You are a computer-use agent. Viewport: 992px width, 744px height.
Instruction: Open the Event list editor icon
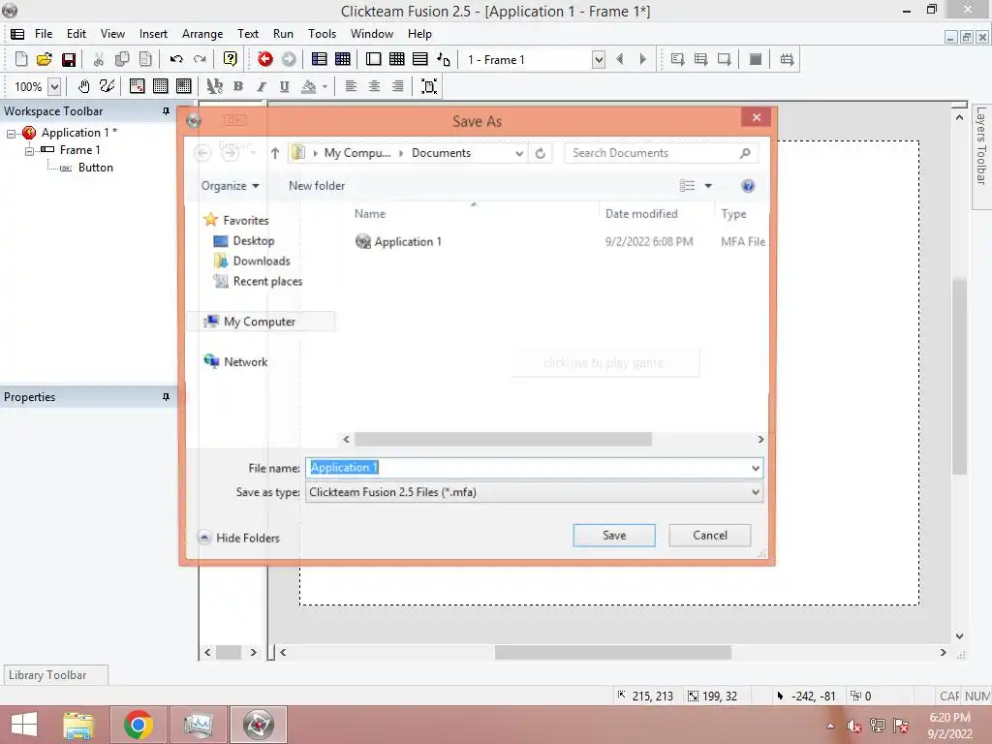[x=420, y=59]
